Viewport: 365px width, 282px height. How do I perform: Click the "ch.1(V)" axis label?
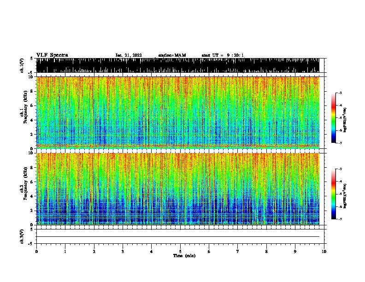coord(22,65)
